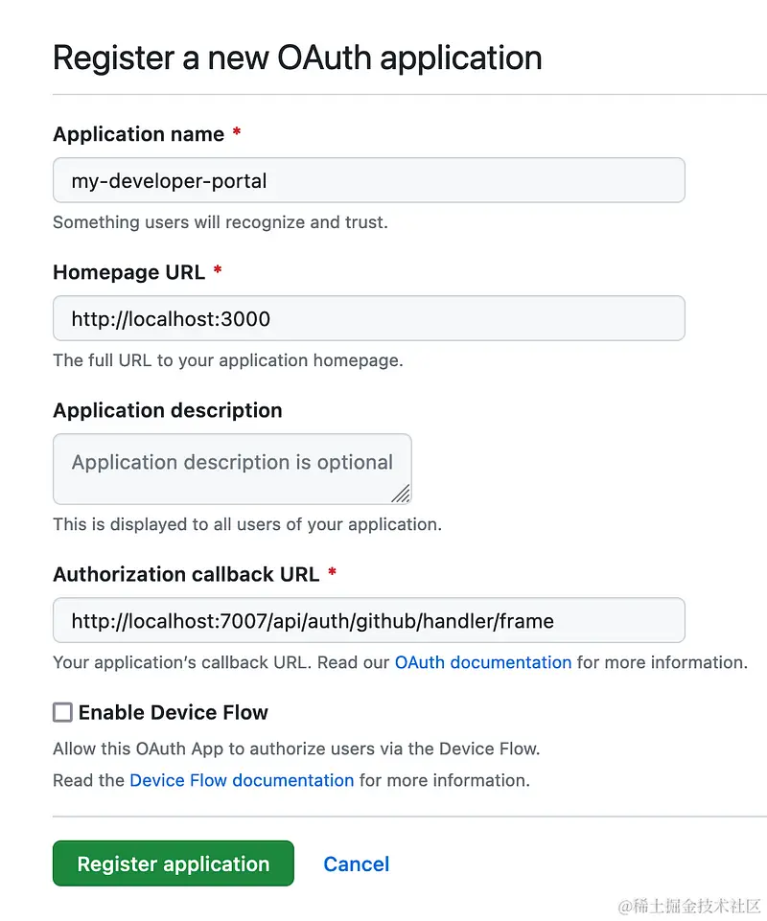Enable the Device Flow checkbox
This screenshot has width=767, height=921.
[x=62, y=712]
